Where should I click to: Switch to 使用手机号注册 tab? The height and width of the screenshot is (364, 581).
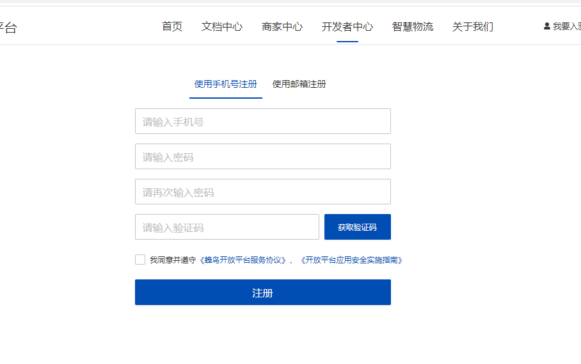[226, 84]
